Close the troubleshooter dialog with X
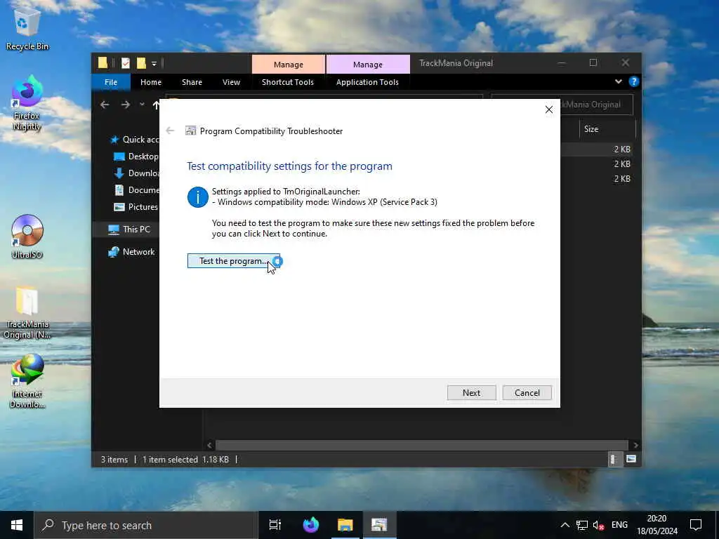The height and width of the screenshot is (539, 719). [549, 109]
